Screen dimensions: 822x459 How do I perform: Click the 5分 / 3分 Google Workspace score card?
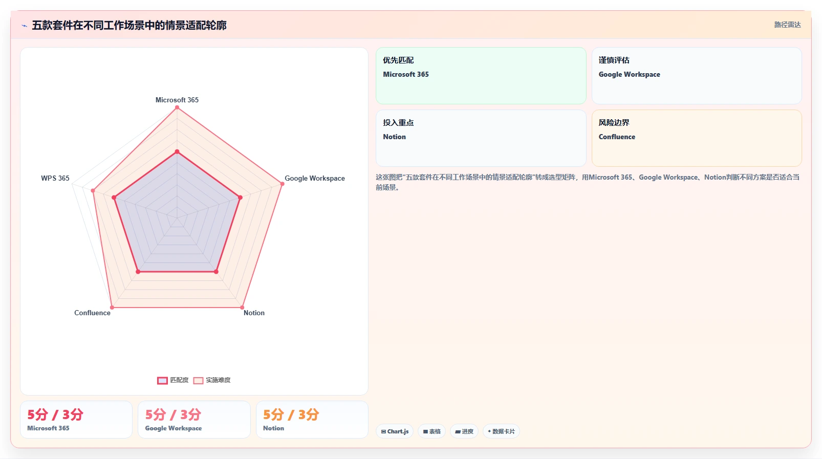194,420
